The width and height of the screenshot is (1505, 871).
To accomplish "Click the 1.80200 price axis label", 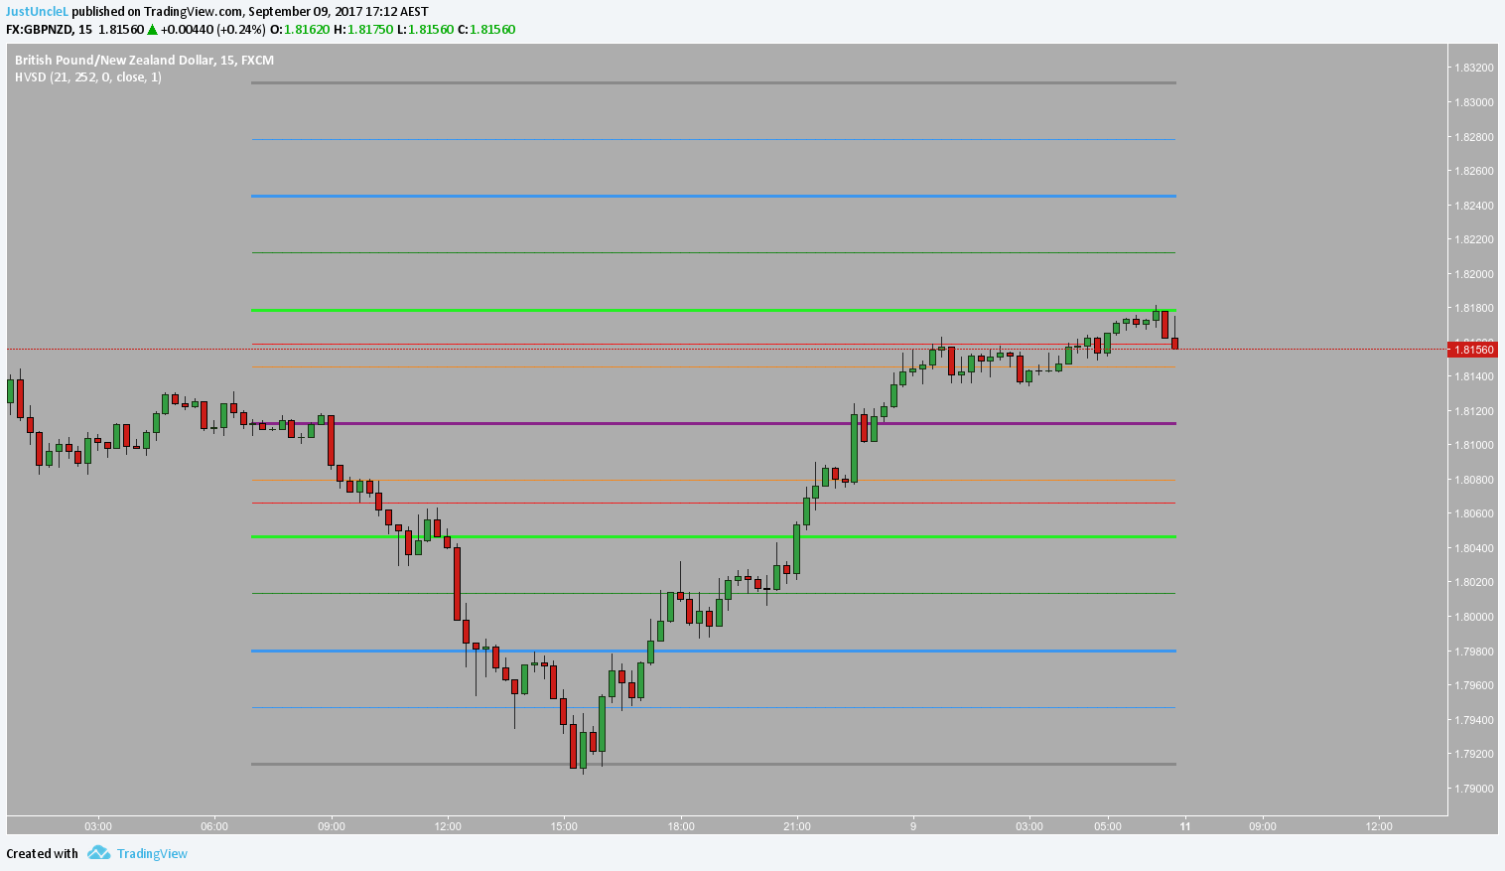I will [1474, 582].
